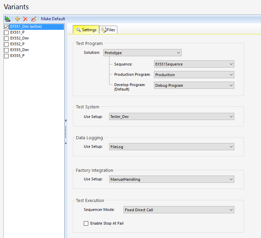This screenshot has height=238, width=261.
Task: Enable Stop At Fail checkbox
Action: (x=86, y=223)
